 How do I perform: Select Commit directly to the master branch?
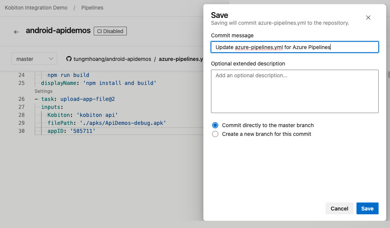[x=215, y=125]
